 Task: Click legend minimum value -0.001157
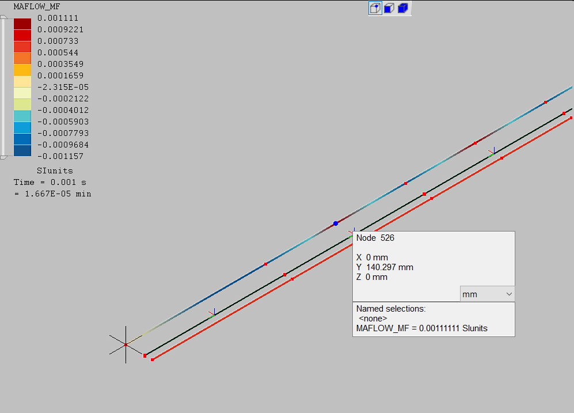(60, 156)
